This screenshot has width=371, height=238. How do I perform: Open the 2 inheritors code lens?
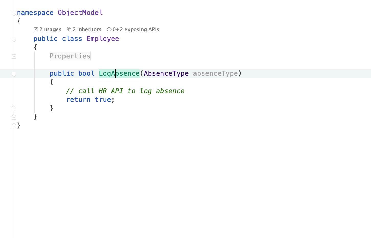tap(84, 29)
